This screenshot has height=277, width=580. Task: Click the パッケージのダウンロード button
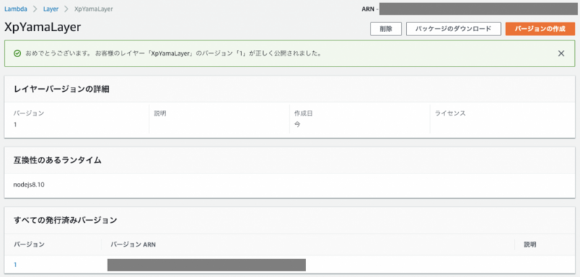tap(453, 29)
